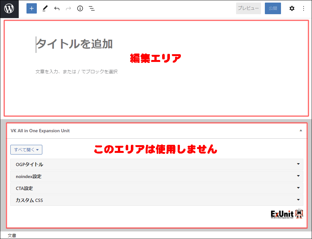This screenshot has width=312, height=239.
Task: Expand the CTA設定 section
Action: tap(157, 188)
